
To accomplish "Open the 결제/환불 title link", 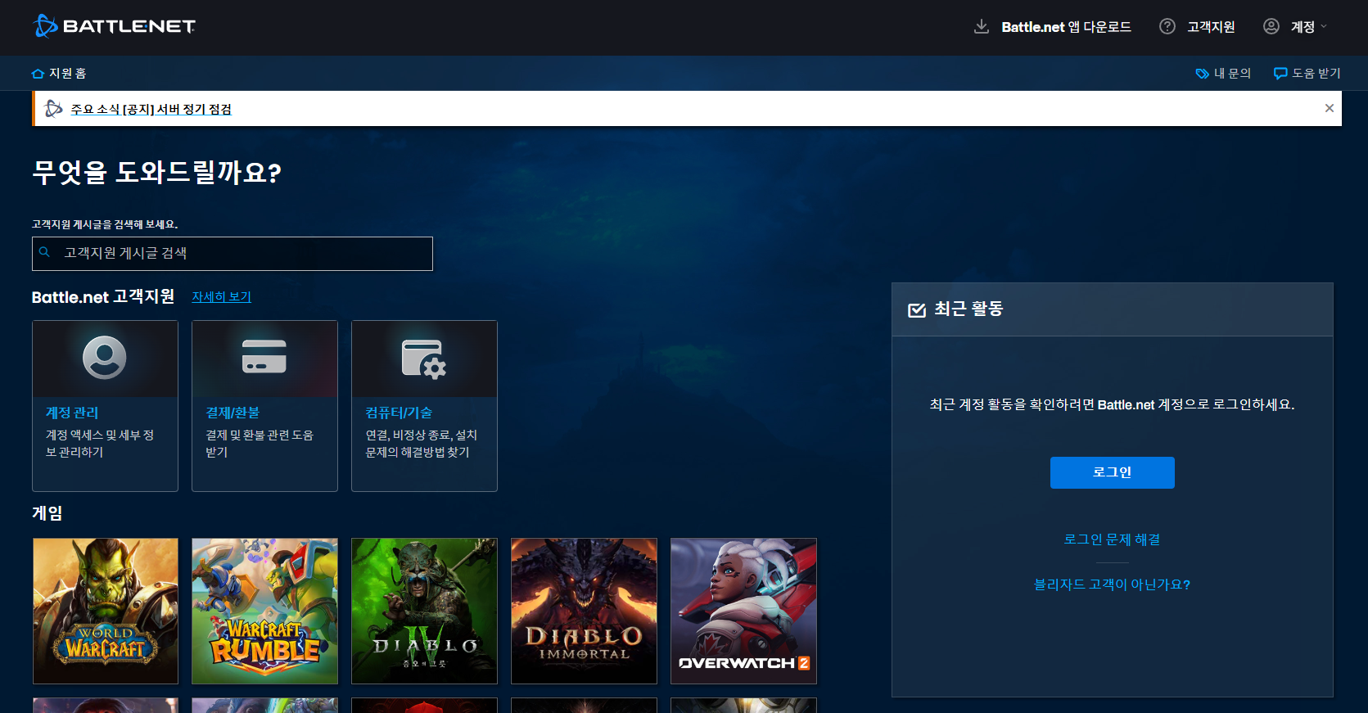I will (x=233, y=413).
